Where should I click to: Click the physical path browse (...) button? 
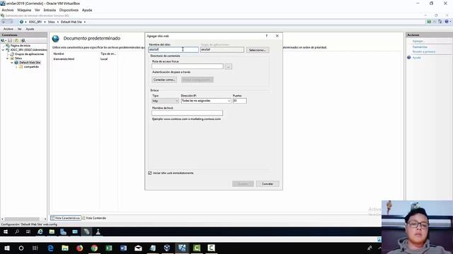(228, 67)
